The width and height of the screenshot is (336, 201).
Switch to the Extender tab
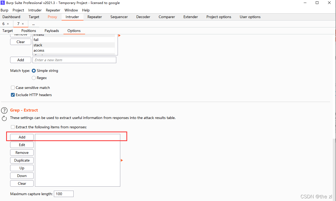point(191,17)
